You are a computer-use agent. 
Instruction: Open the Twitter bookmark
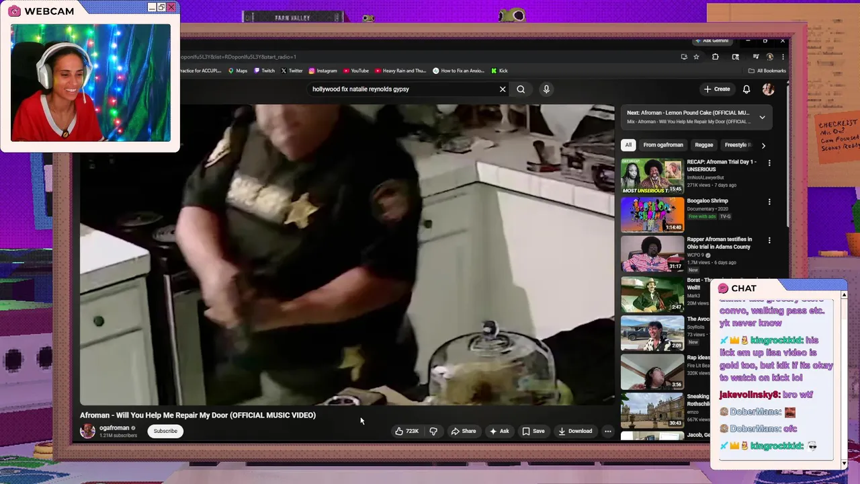tap(292, 71)
